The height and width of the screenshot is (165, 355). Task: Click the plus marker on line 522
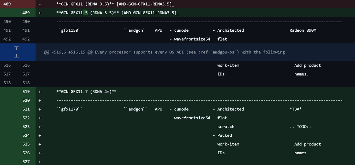(x=40, y=118)
